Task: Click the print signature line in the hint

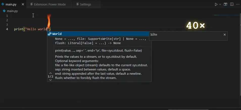Action: point(98,50)
